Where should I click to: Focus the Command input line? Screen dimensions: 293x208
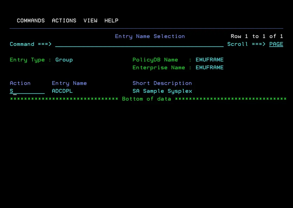(x=139, y=44)
